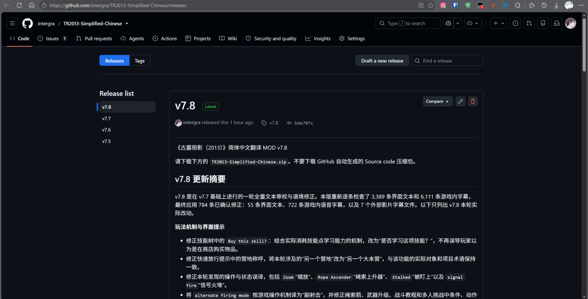Expand the Copilot dropdown arrow
588x299 pixels.
[x=458, y=23]
